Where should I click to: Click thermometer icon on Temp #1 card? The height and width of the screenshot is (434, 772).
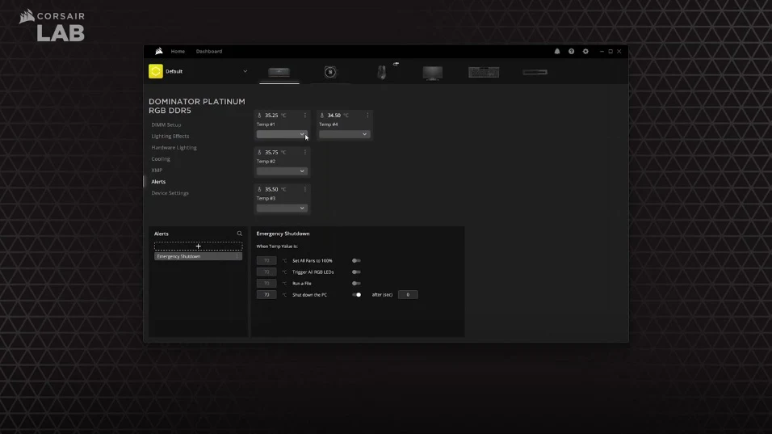[x=259, y=116]
